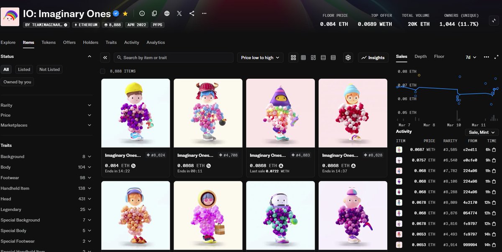Collapse the Status section

pos(89,57)
